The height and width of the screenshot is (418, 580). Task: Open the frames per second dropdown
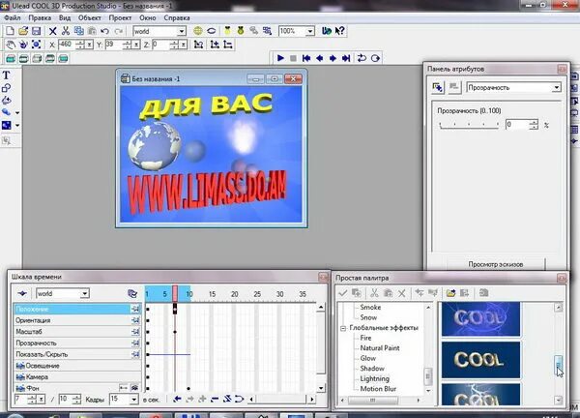(x=133, y=399)
